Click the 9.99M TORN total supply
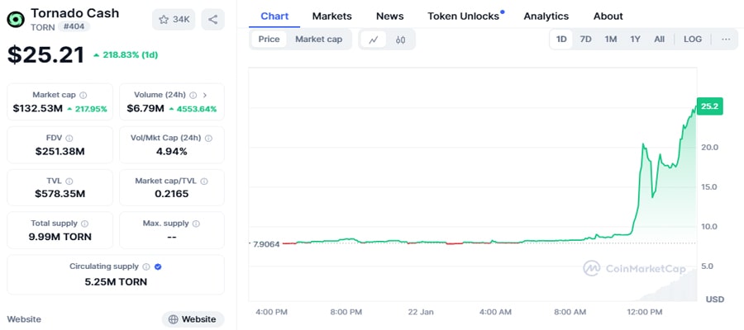The height and width of the screenshot is (330, 744). (60, 237)
